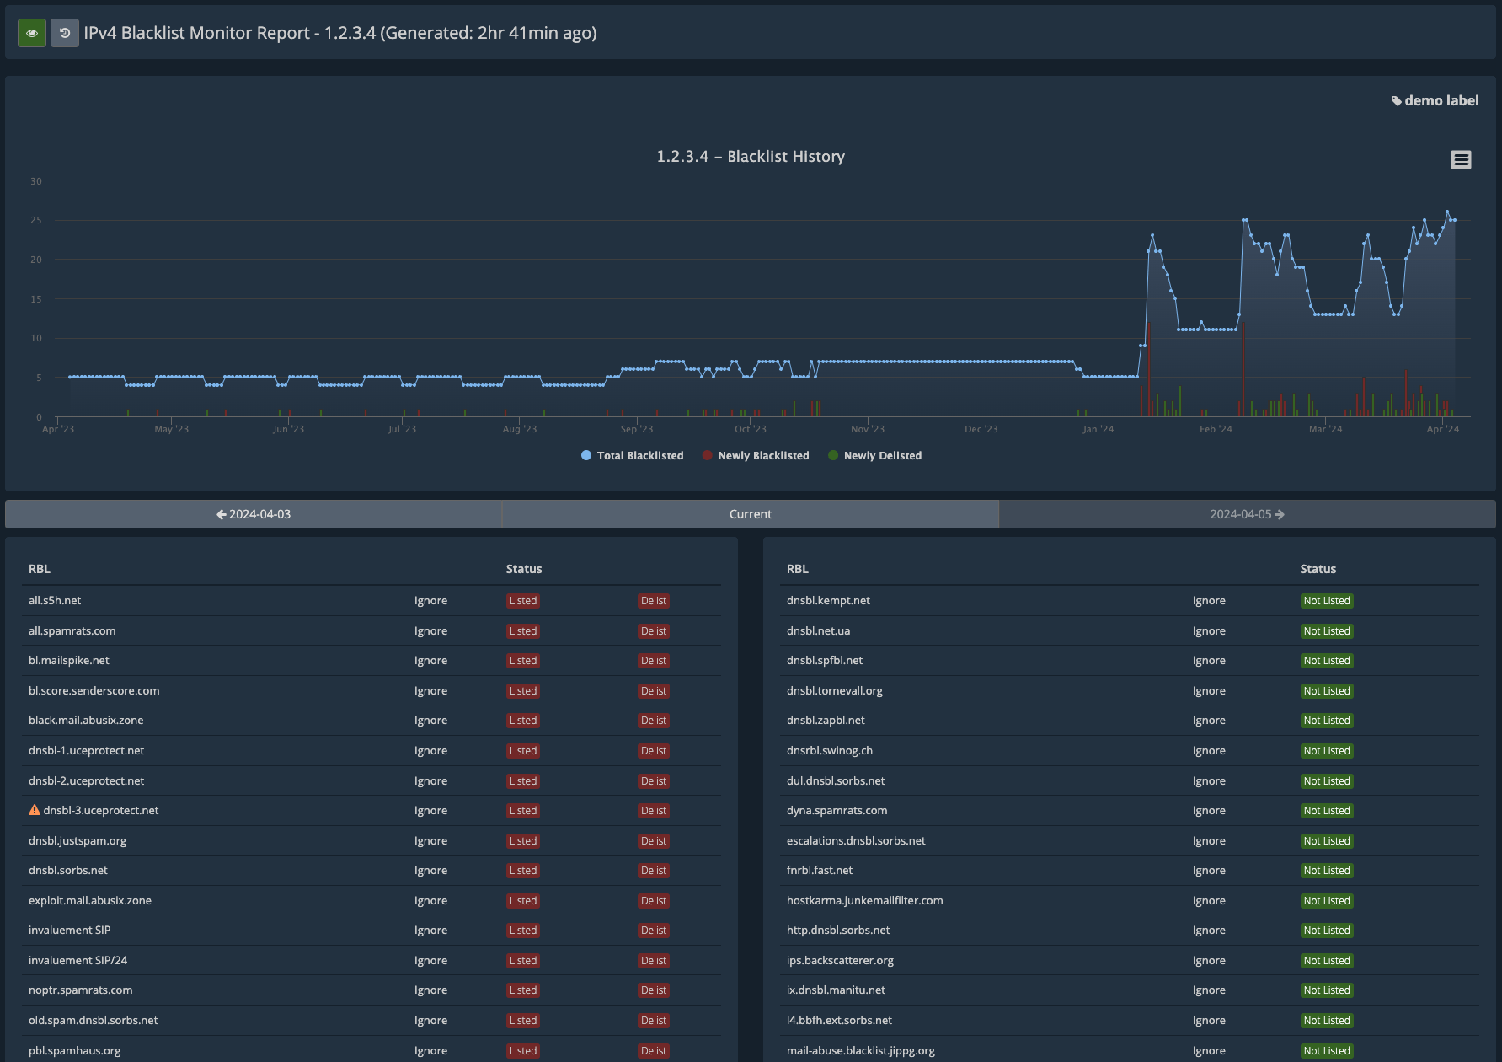The image size is (1502, 1062).
Task: Click Ignore for dyna.spamrats.com
Action: 1209,811
